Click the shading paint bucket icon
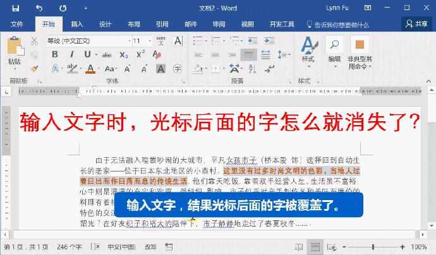Image resolution: width=436 pixels, height=255 pixels. pyautogui.click(x=198, y=69)
